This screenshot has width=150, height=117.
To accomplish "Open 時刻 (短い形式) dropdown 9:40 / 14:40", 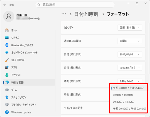I will 130,81.
